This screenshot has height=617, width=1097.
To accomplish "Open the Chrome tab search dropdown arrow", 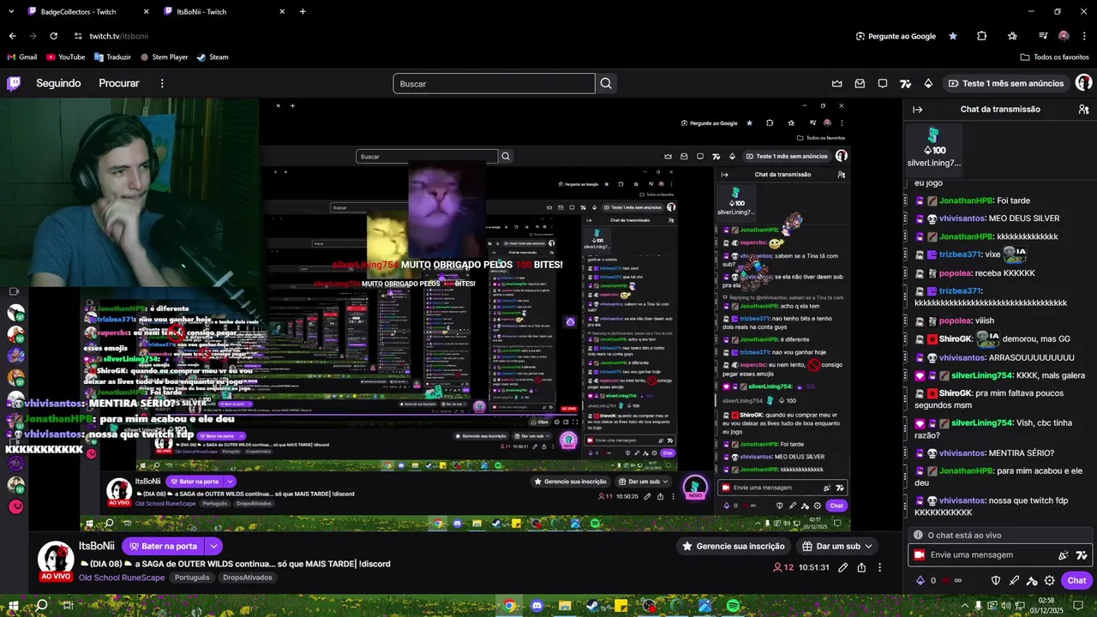I will tap(12, 11).
